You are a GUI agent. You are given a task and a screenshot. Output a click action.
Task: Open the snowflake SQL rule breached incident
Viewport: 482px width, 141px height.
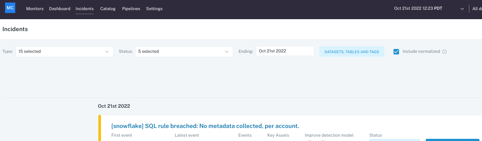click(205, 126)
